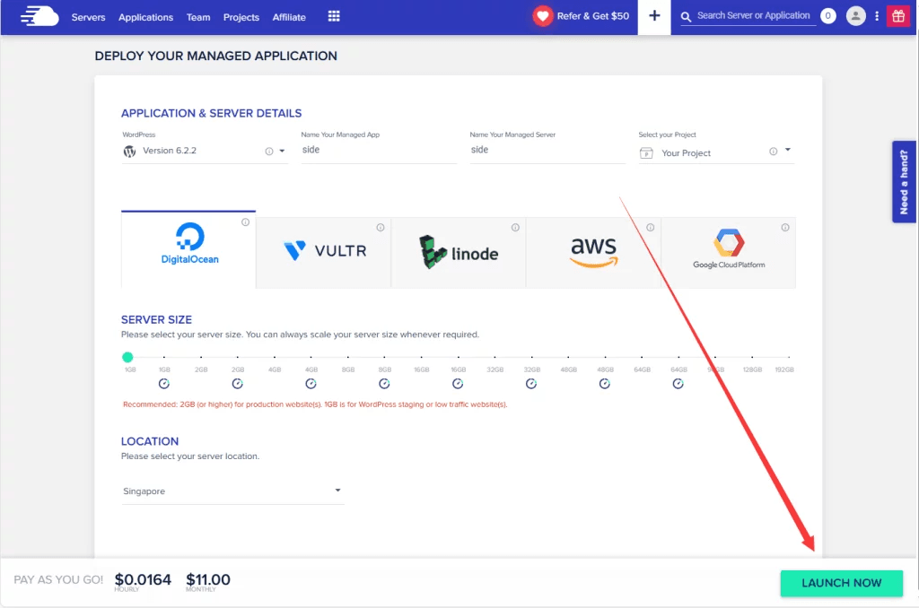Click the search magnifier icon

click(x=686, y=17)
